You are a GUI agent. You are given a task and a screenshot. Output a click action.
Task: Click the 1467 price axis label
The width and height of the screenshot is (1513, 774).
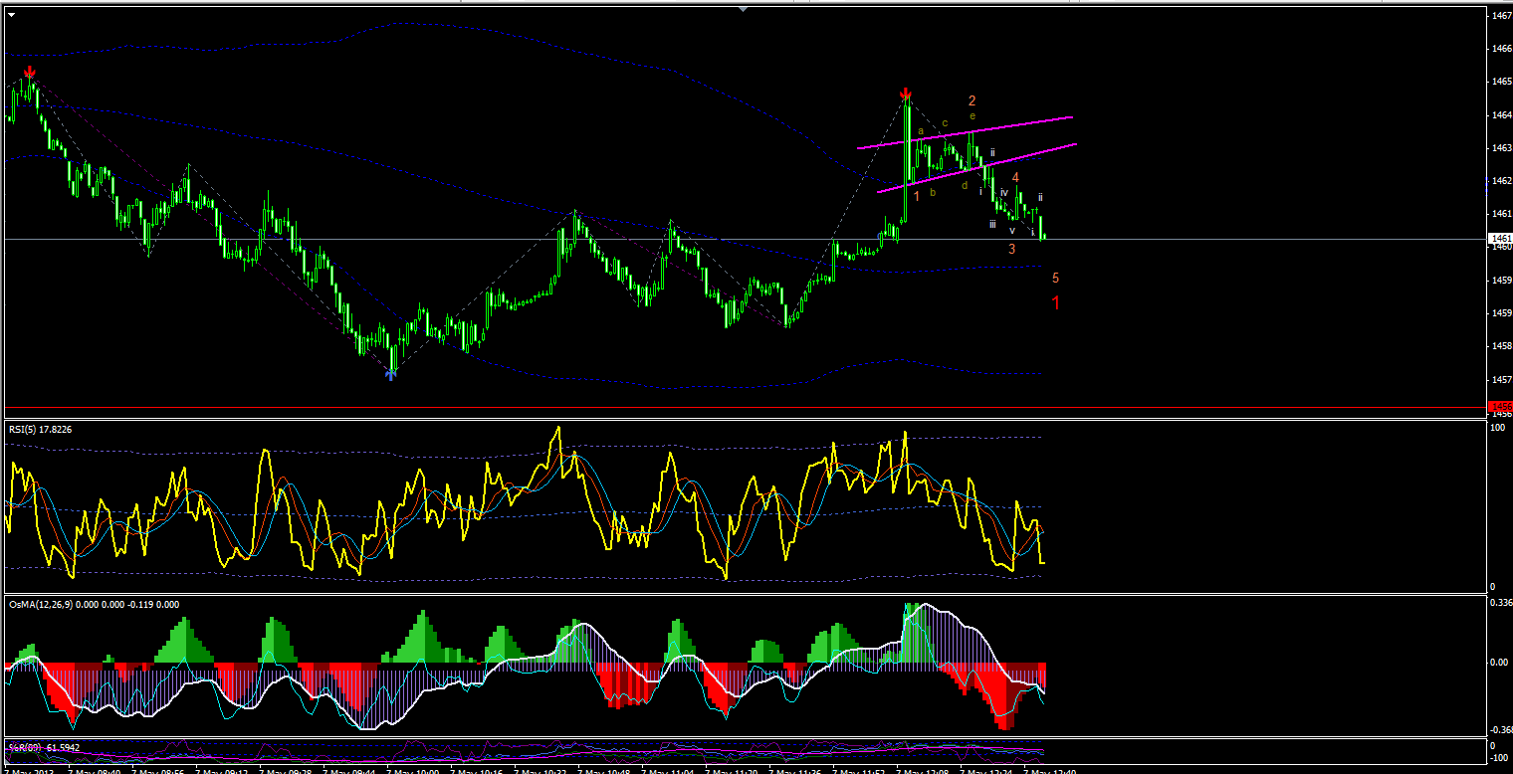point(1502,16)
